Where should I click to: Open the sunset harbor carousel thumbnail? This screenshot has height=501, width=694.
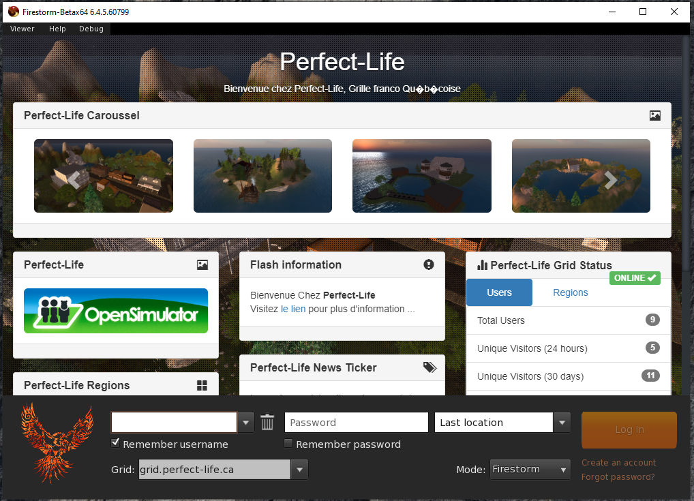pyautogui.click(x=422, y=176)
